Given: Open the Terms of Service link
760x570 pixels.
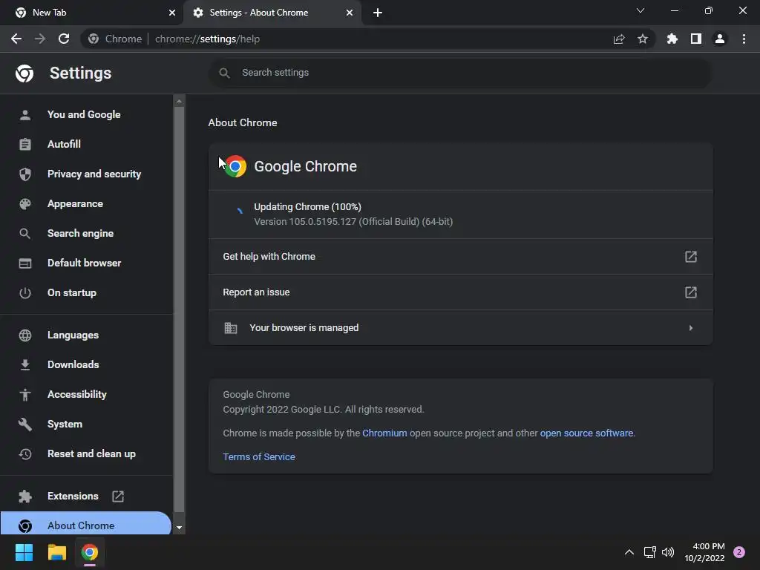Looking at the screenshot, I should tap(259, 456).
